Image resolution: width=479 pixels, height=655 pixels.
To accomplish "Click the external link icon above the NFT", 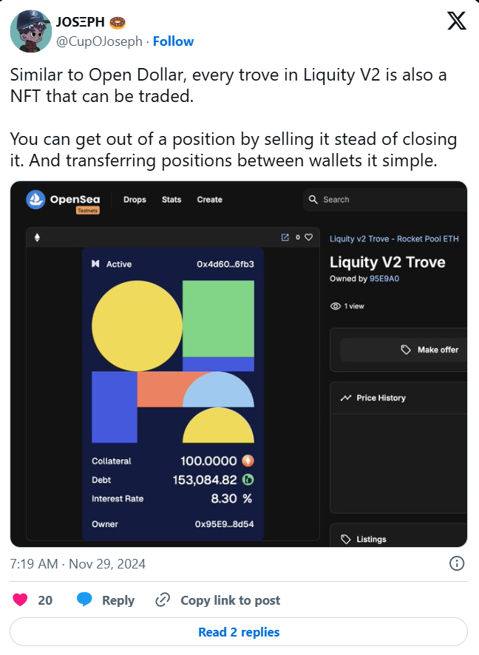I will coord(285,237).
